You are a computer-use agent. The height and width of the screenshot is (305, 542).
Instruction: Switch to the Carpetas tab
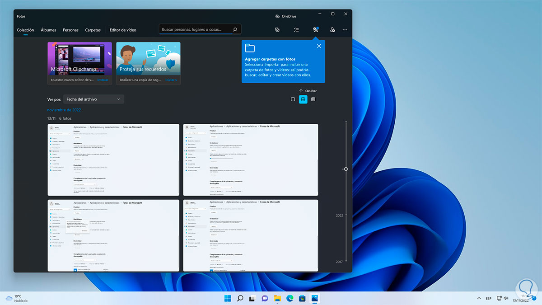[93, 30]
